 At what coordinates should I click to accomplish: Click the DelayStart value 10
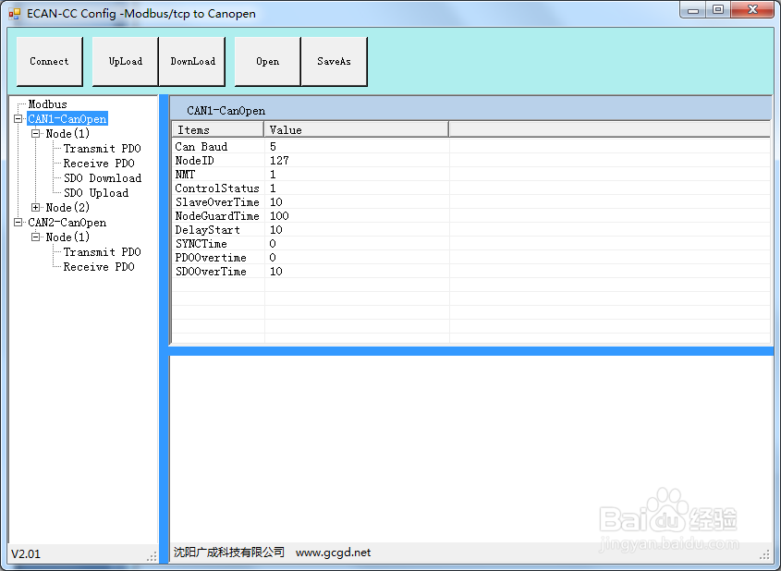point(276,230)
